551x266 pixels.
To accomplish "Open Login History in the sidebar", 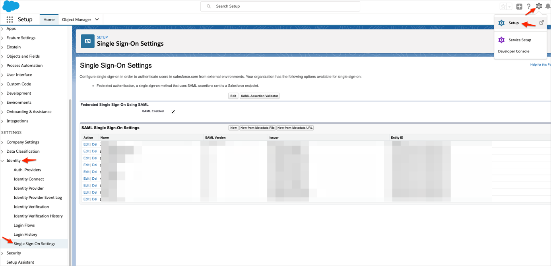I will pos(25,235).
